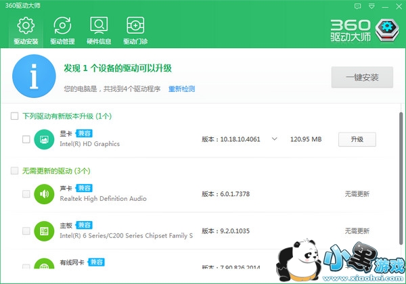Image resolution: width=406 pixels, height=284 pixels.
Task: Click size text 120.95 MB
Action: point(306,139)
